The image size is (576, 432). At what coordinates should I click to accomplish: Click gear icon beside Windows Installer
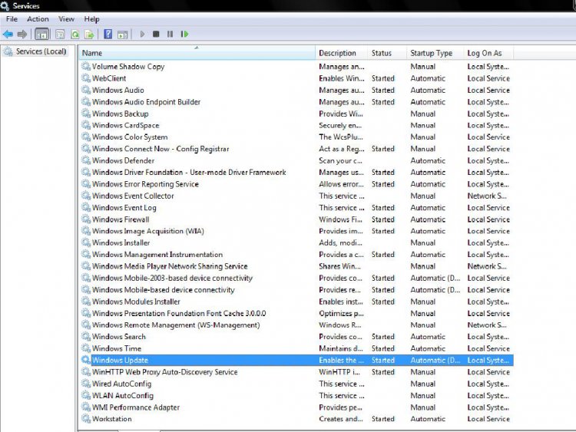point(86,242)
